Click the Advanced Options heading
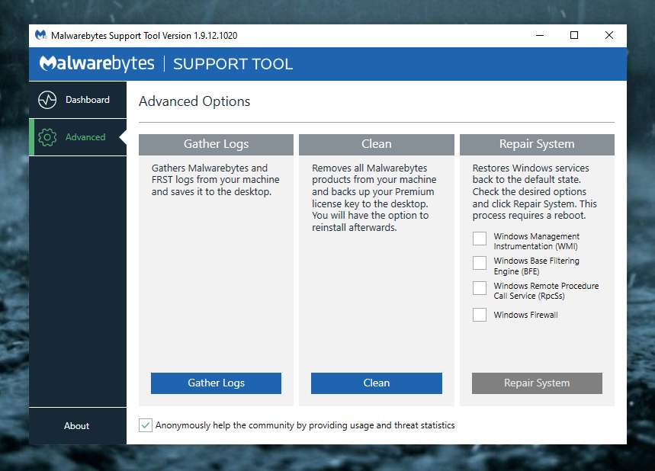The height and width of the screenshot is (471, 655). click(194, 101)
